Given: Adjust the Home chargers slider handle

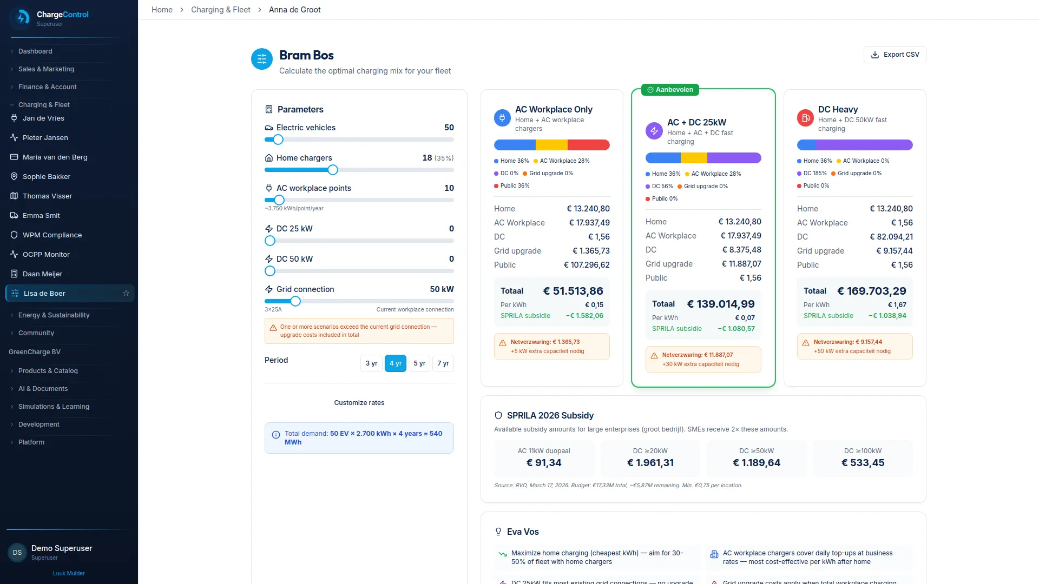Looking at the screenshot, I should [333, 170].
